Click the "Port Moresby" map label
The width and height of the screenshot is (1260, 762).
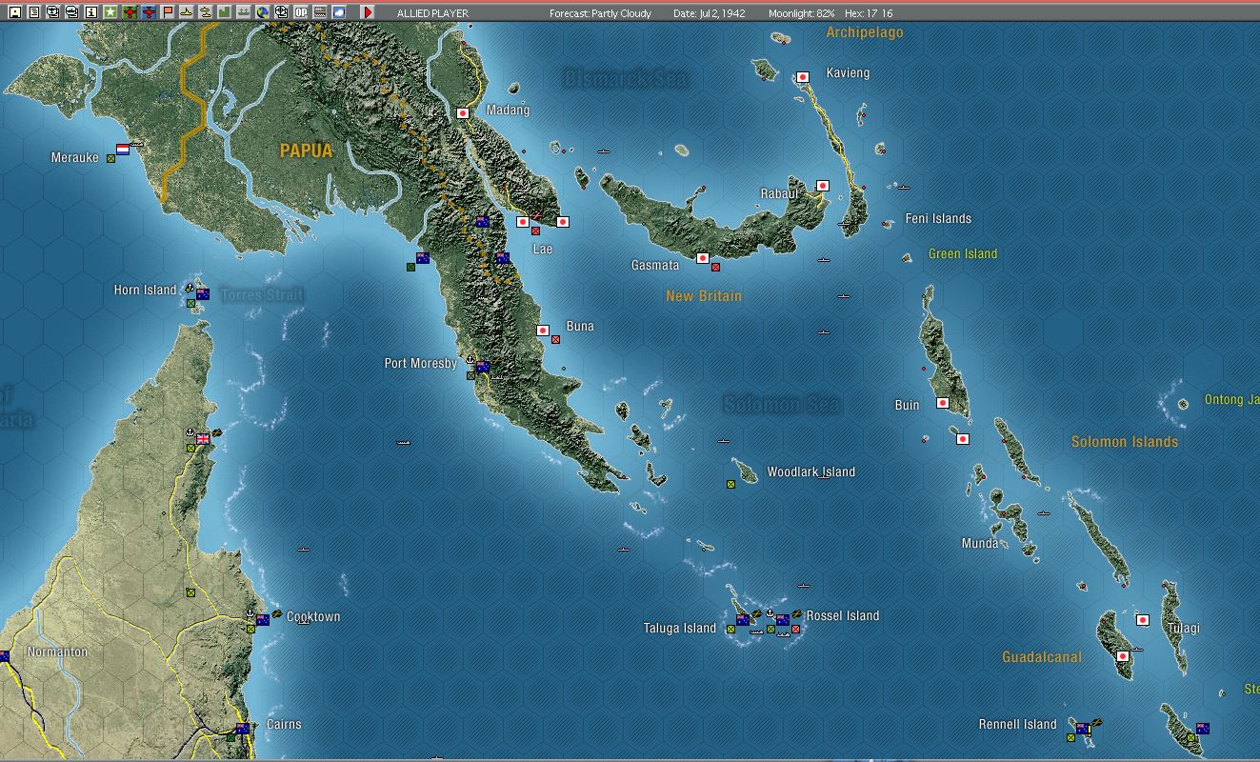click(421, 363)
